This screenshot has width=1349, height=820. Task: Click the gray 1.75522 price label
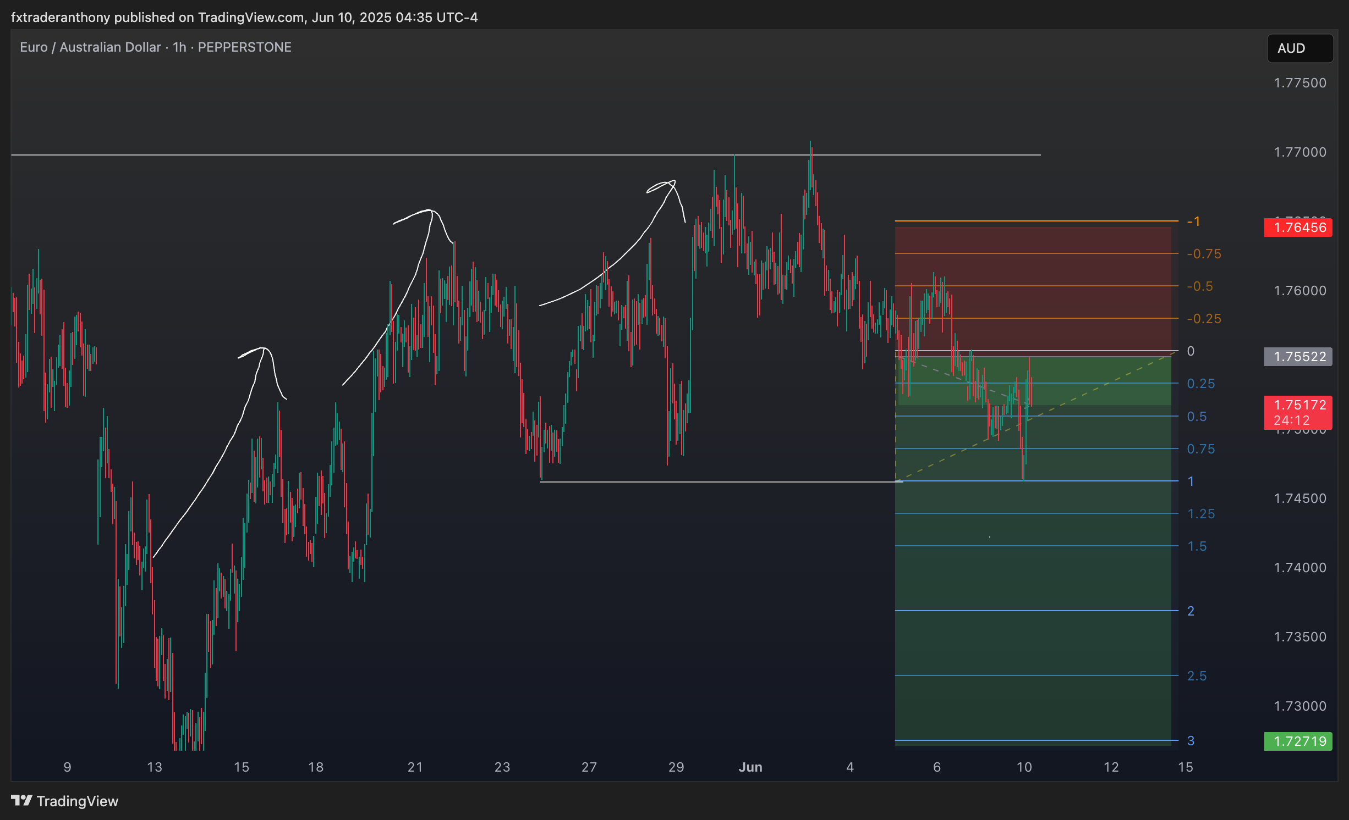pyautogui.click(x=1298, y=357)
